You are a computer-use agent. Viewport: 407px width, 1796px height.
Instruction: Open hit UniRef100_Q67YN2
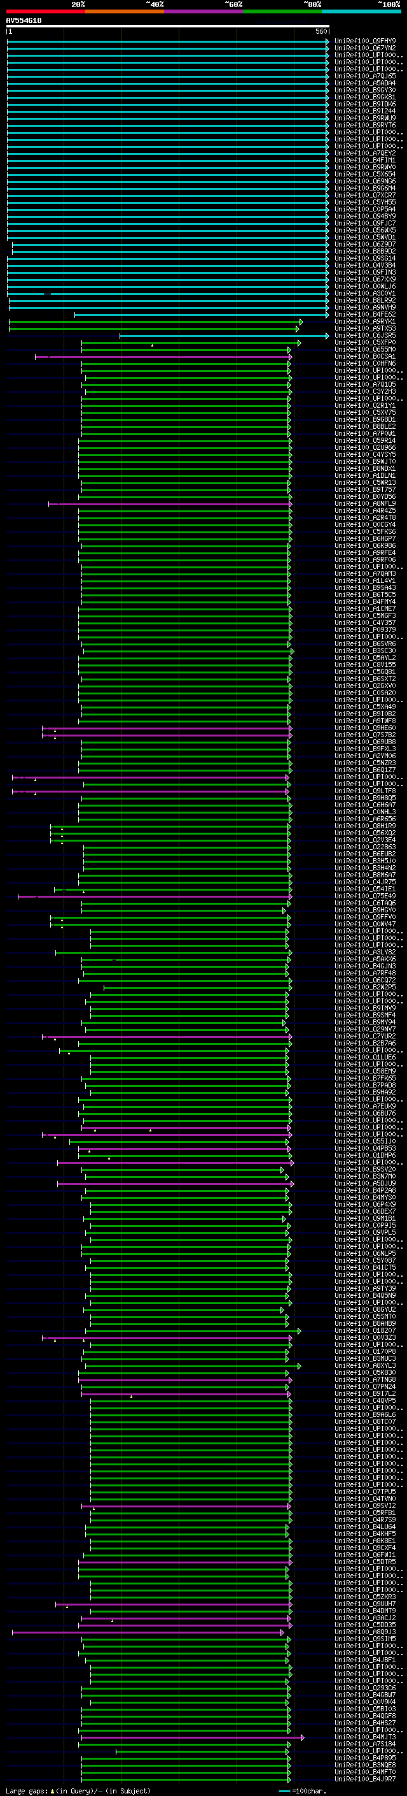tap(364, 48)
